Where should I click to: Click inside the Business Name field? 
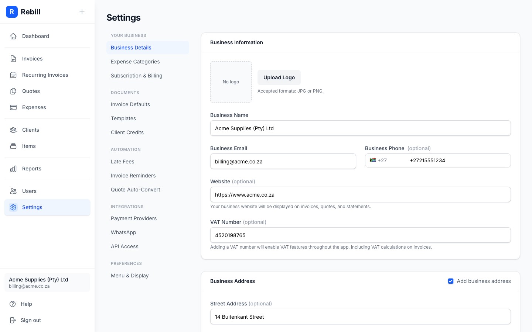coord(361,128)
